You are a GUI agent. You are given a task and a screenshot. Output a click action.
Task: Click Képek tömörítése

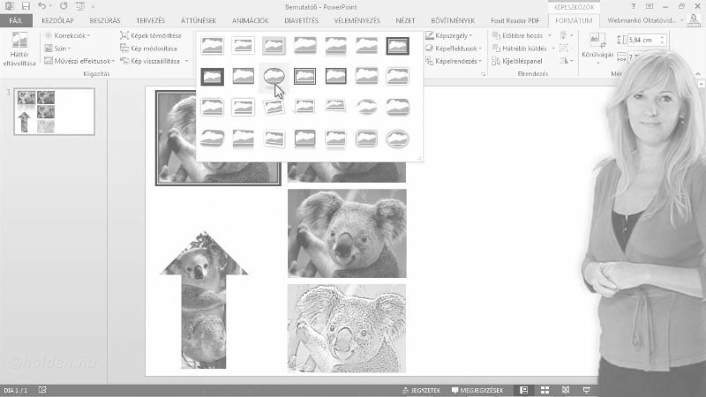(151, 35)
